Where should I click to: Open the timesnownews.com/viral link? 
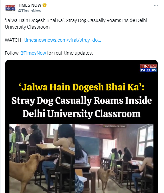[63, 40]
